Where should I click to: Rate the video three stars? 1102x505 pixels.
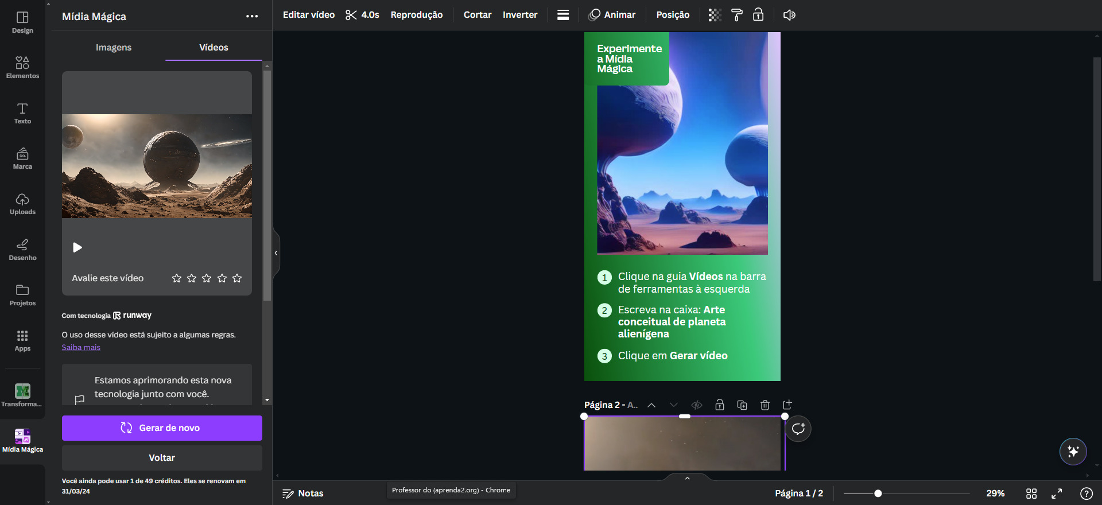pyautogui.click(x=207, y=278)
